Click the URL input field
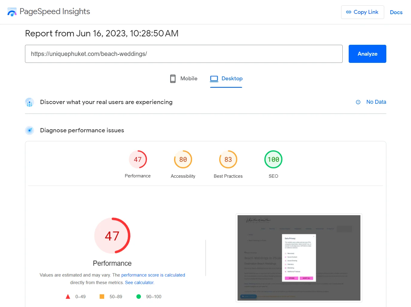The image size is (411, 307). pyautogui.click(x=184, y=54)
